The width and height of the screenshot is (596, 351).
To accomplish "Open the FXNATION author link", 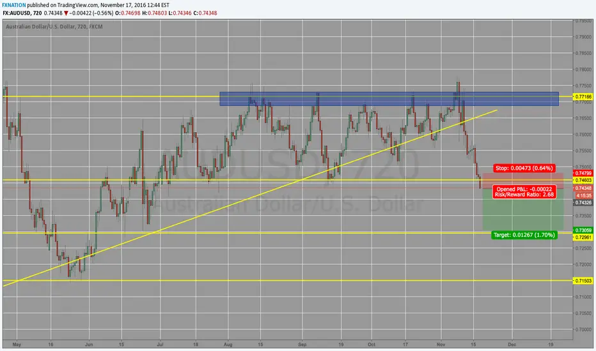I will coord(14,5).
